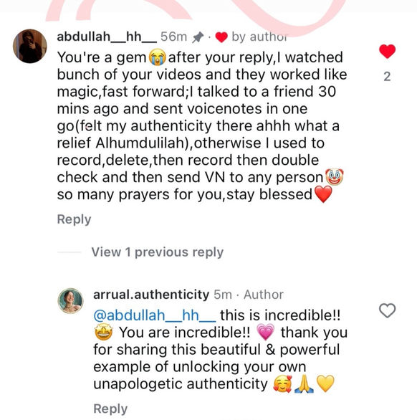
Task: Tap the red heart by author badge
Action: (221, 37)
